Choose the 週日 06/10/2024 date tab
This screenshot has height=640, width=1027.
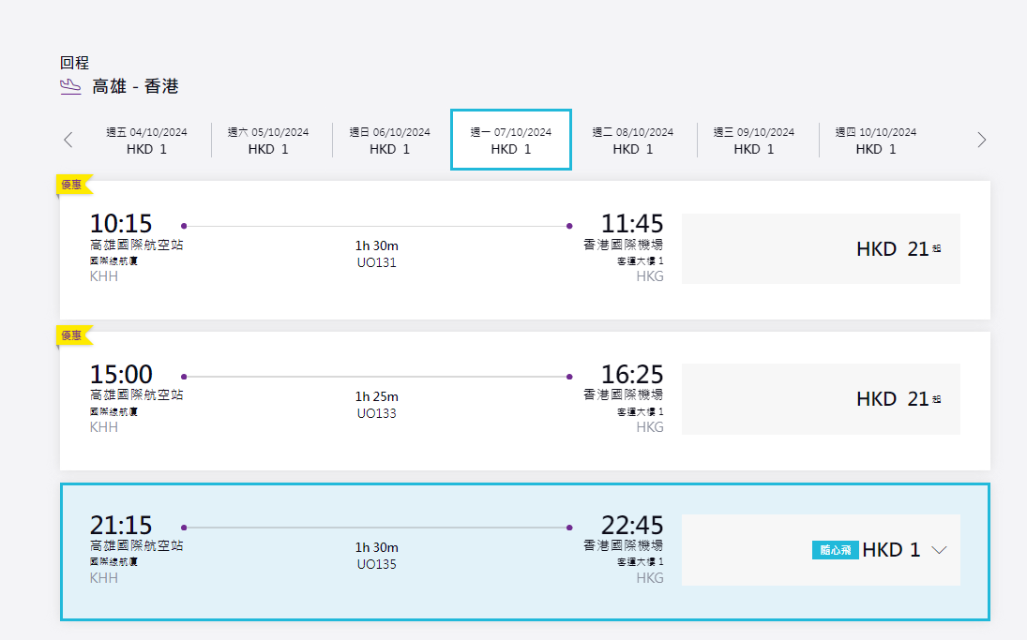coord(390,141)
